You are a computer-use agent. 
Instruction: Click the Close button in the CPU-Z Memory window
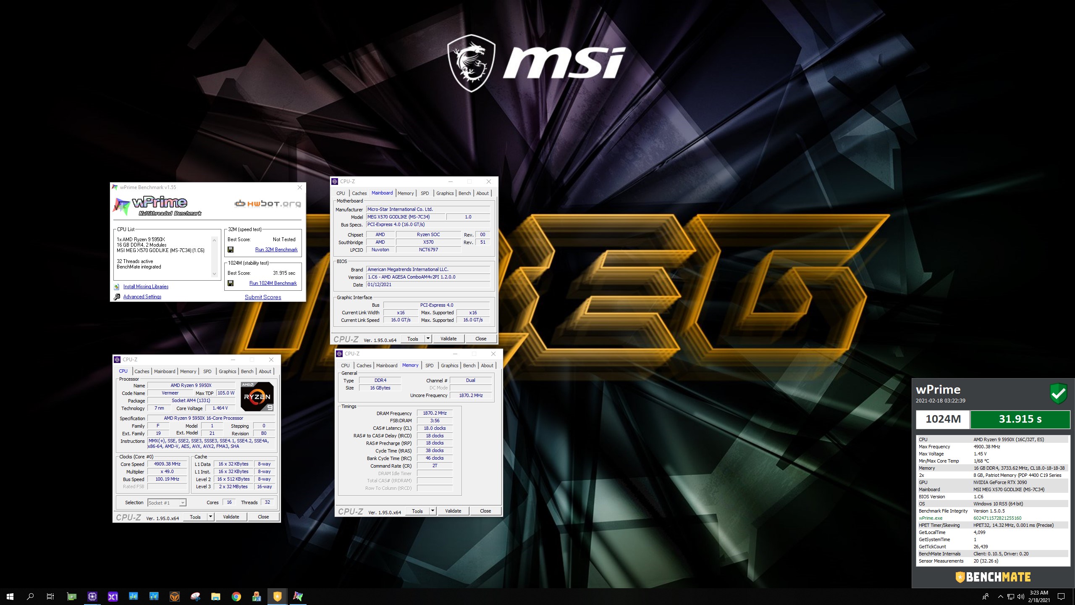485,511
